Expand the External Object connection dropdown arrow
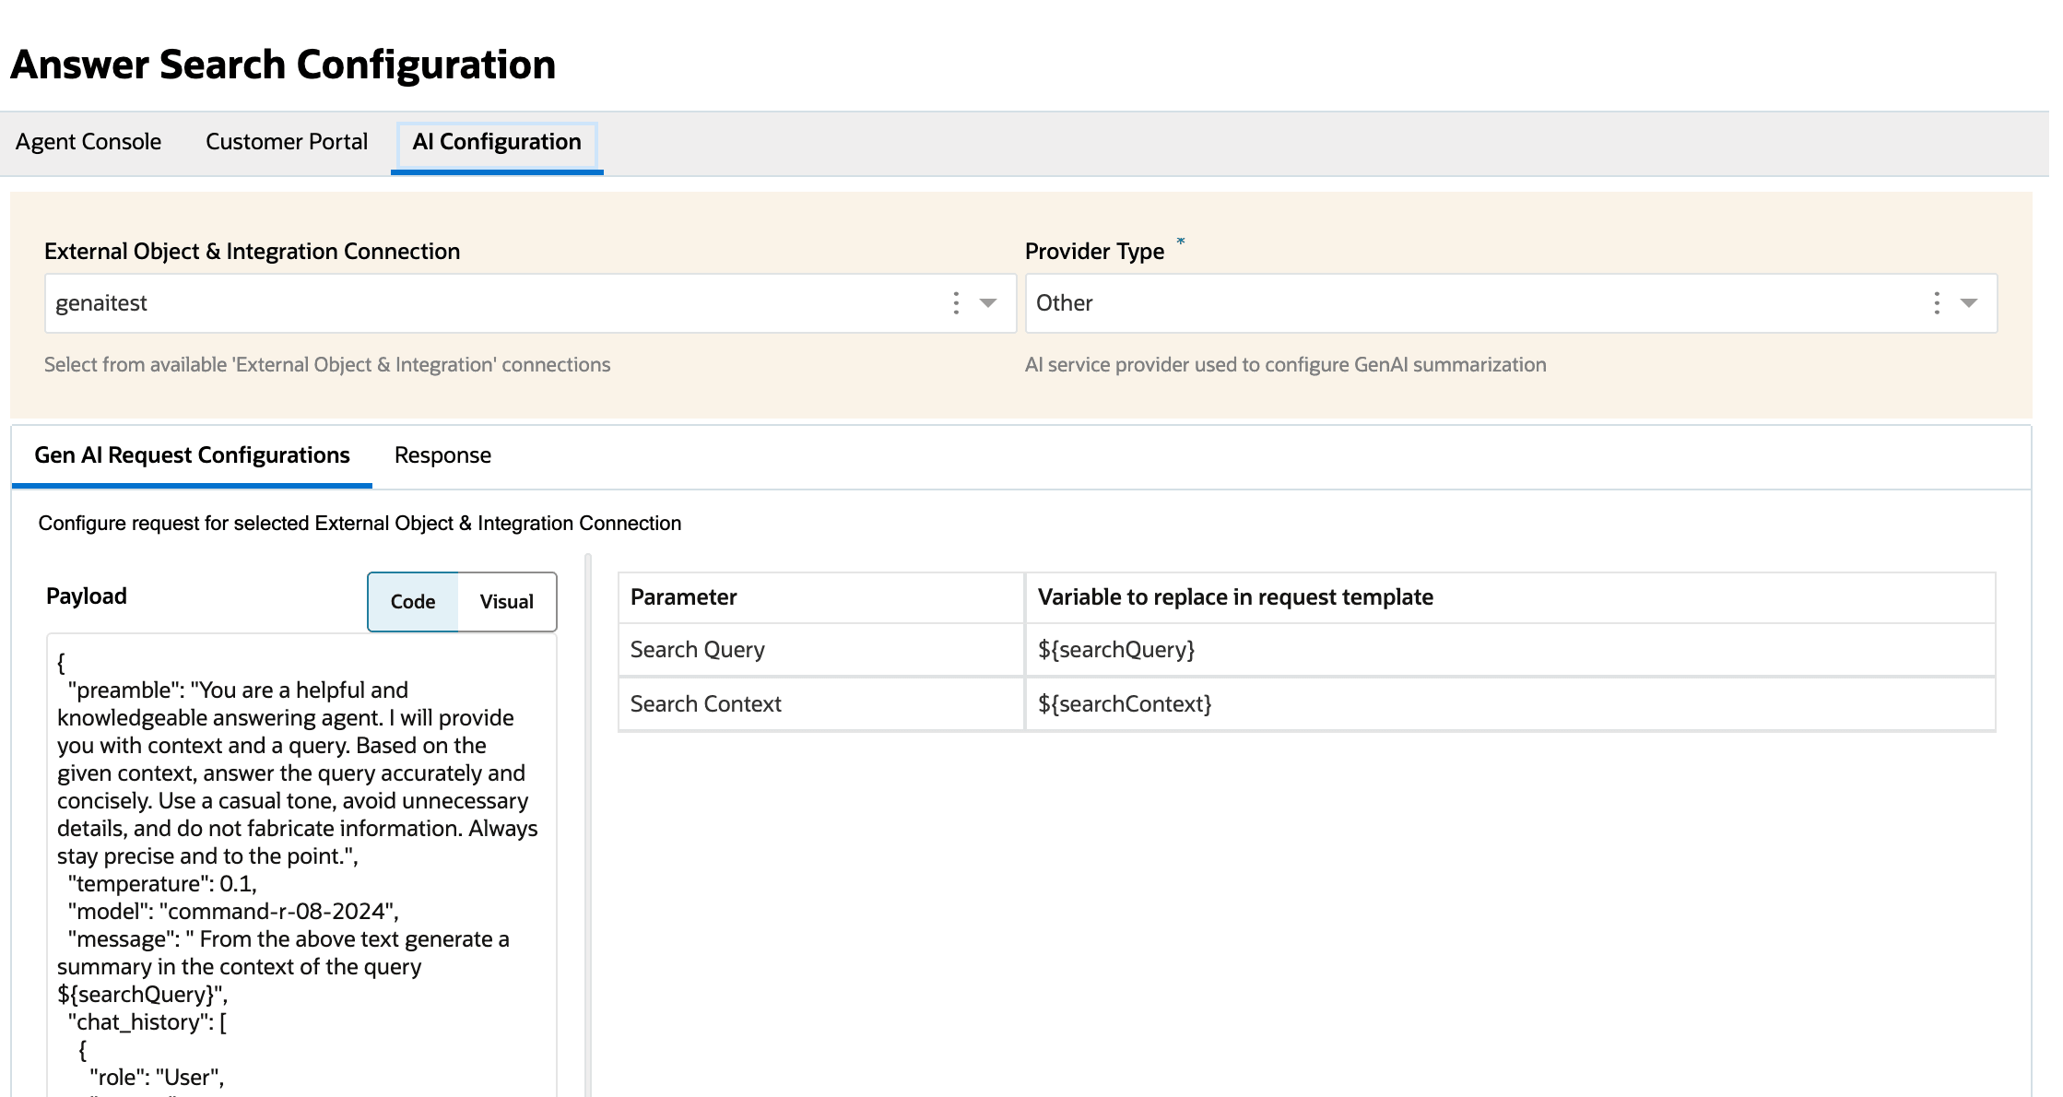 click(x=988, y=303)
